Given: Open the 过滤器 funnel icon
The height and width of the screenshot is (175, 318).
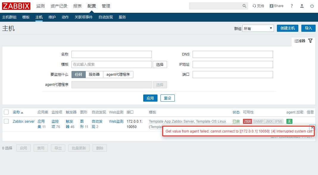Looking at the screenshot, I should point(311,40).
